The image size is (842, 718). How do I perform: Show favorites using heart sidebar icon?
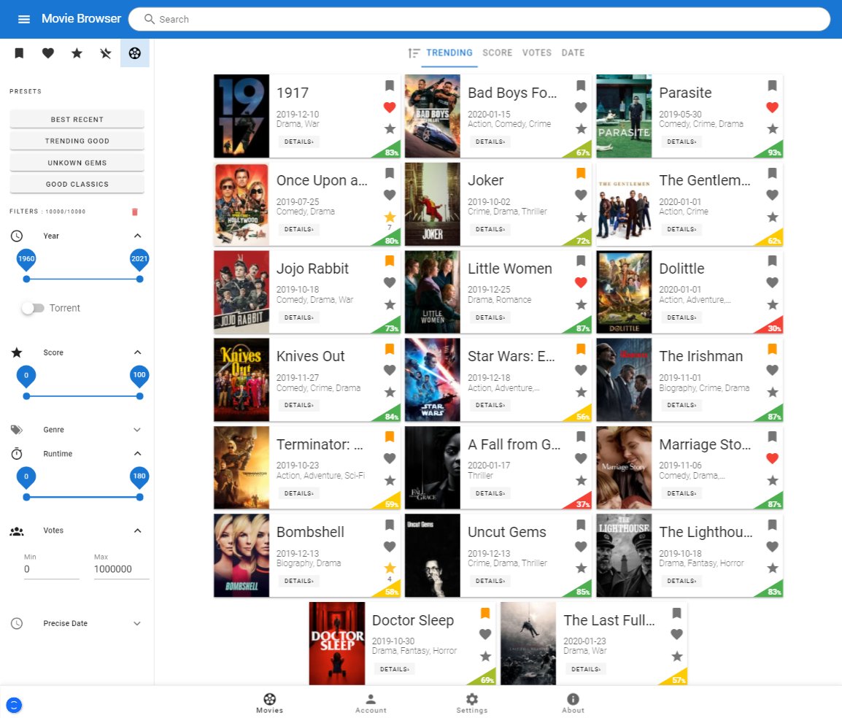(48, 53)
